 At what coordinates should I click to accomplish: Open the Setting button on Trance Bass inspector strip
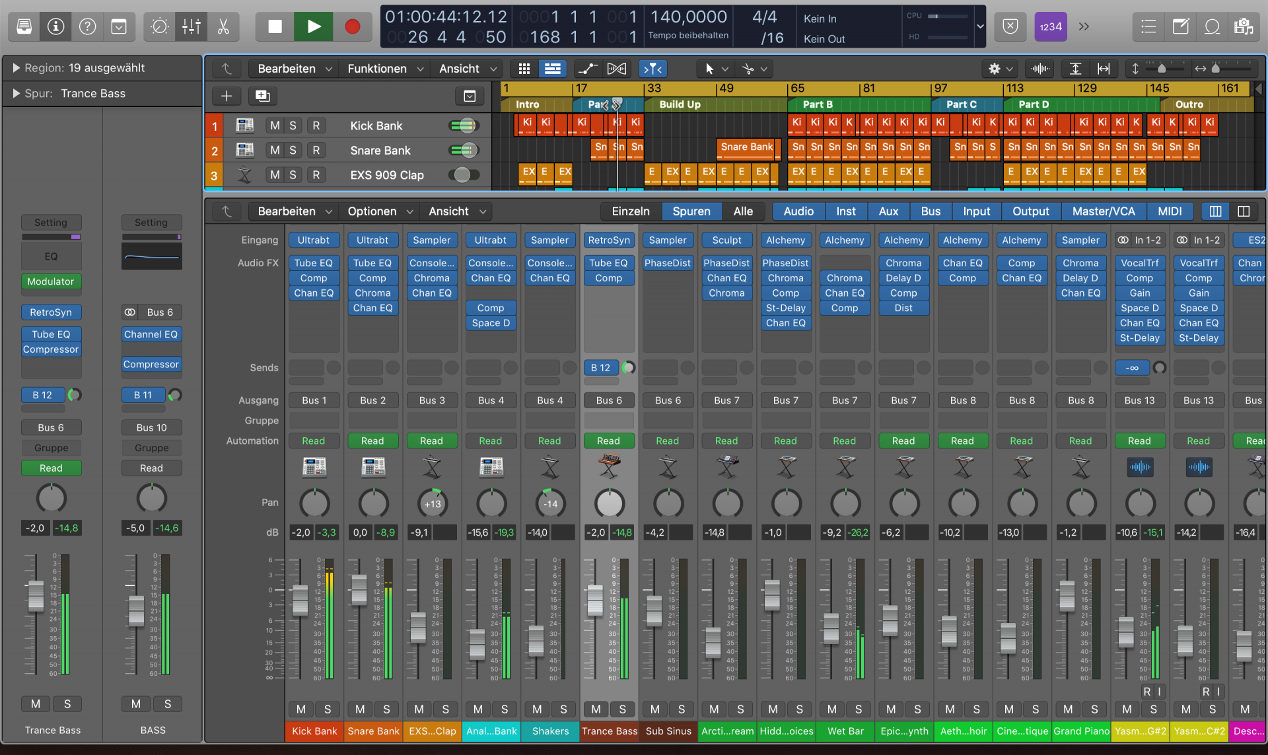click(x=51, y=223)
